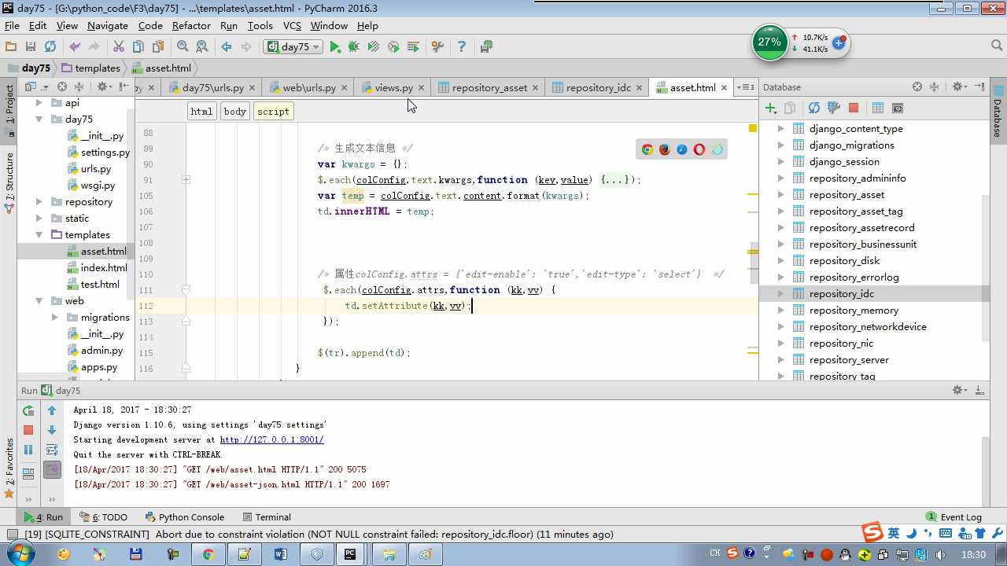The width and height of the screenshot is (1007, 566).
Task: Click Down the stack trace arrow
Action: coord(52,430)
